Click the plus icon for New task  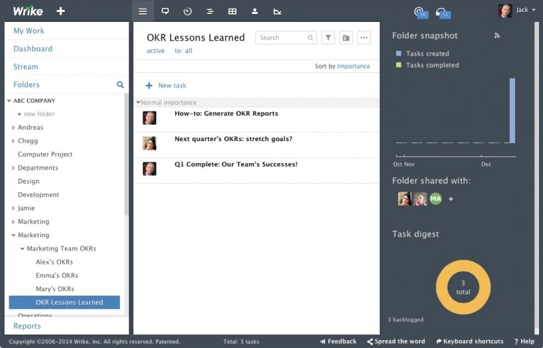click(149, 86)
